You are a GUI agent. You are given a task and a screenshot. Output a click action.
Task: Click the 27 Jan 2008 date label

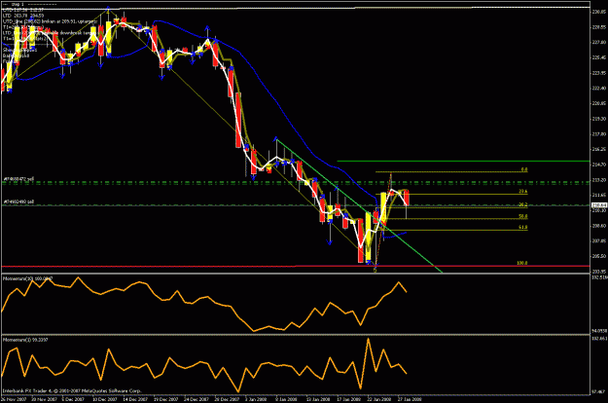point(409,399)
